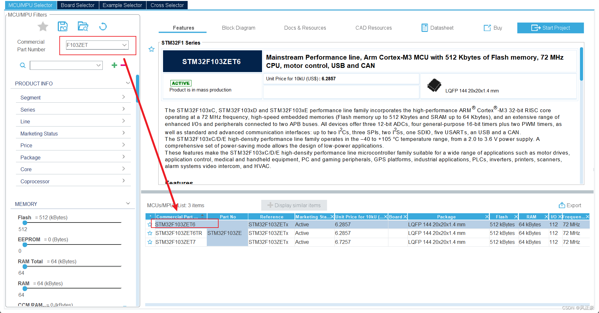Remove the Frequency column
Viewport: 599px width, 313px height.
(588, 217)
